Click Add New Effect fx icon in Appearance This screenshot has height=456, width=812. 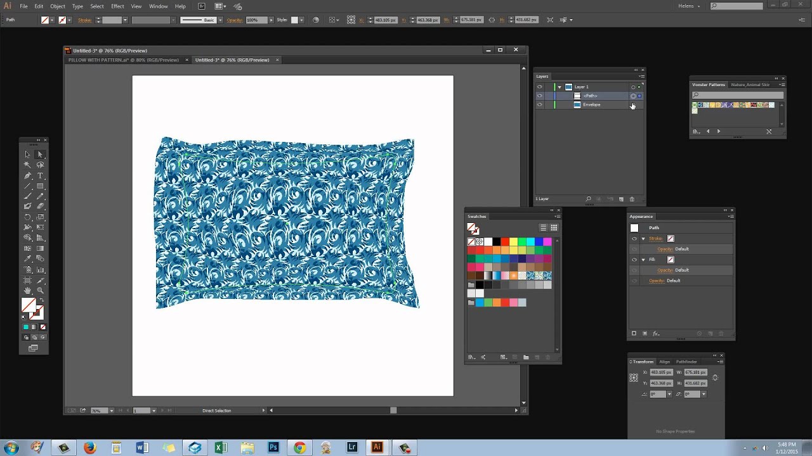coord(656,333)
